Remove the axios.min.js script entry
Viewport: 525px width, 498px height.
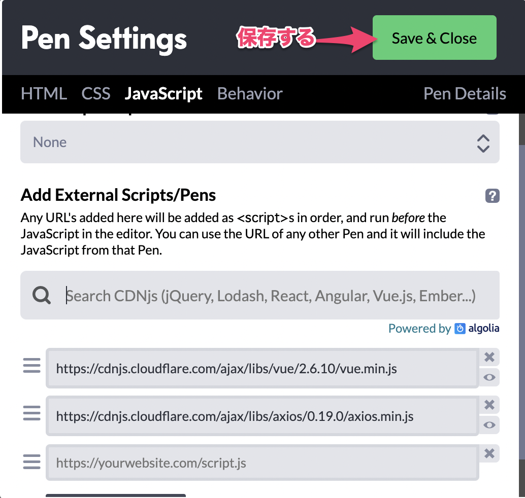(489, 405)
